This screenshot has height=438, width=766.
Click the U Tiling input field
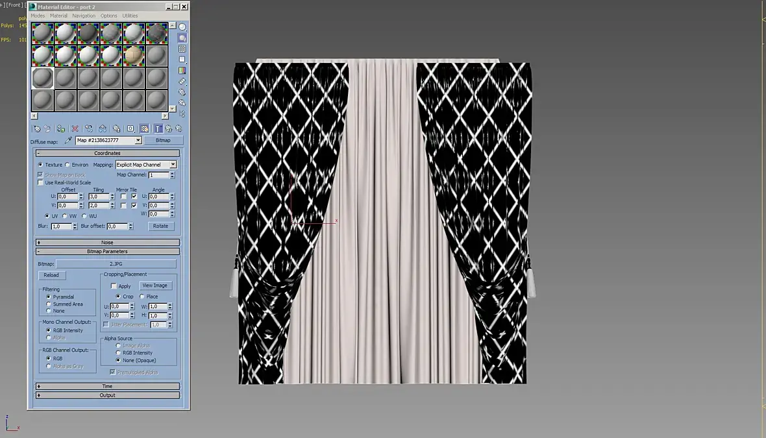pyautogui.click(x=99, y=197)
